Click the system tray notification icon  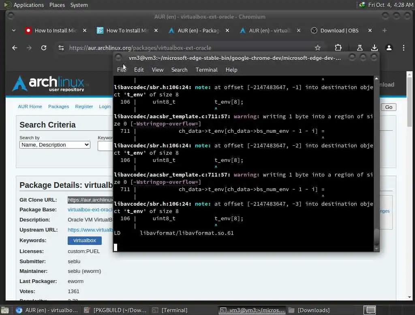point(362,5)
